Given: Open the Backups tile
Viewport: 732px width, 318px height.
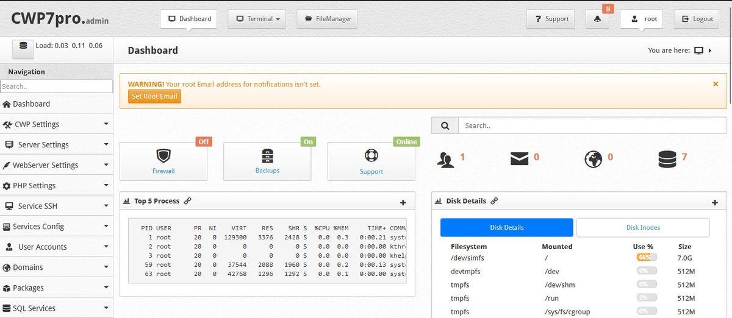Looking at the screenshot, I should (267, 161).
